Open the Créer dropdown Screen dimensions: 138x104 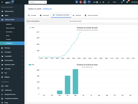click(x=115, y=2)
